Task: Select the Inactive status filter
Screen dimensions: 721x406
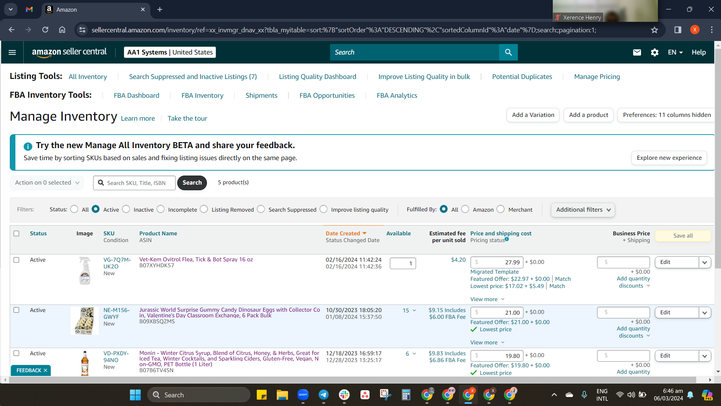Action: point(126,209)
